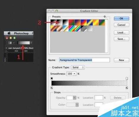Open the Gradient Type dropdown
139x117 pixels.
click(x=78, y=67)
